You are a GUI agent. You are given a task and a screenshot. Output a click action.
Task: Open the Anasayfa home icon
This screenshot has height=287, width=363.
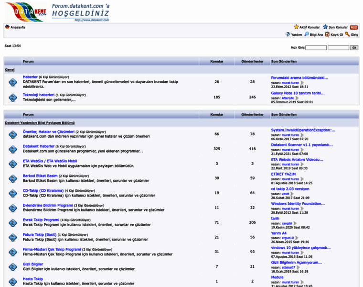(7, 27)
